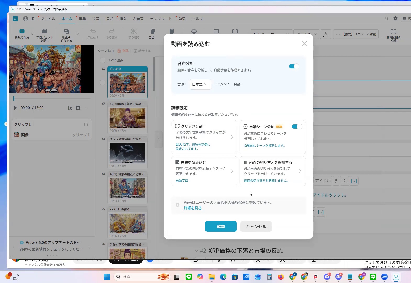Viewport: 411px width, 283px height.
Task: Toggle the 自動シーン分割 switch
Action: 297,127
